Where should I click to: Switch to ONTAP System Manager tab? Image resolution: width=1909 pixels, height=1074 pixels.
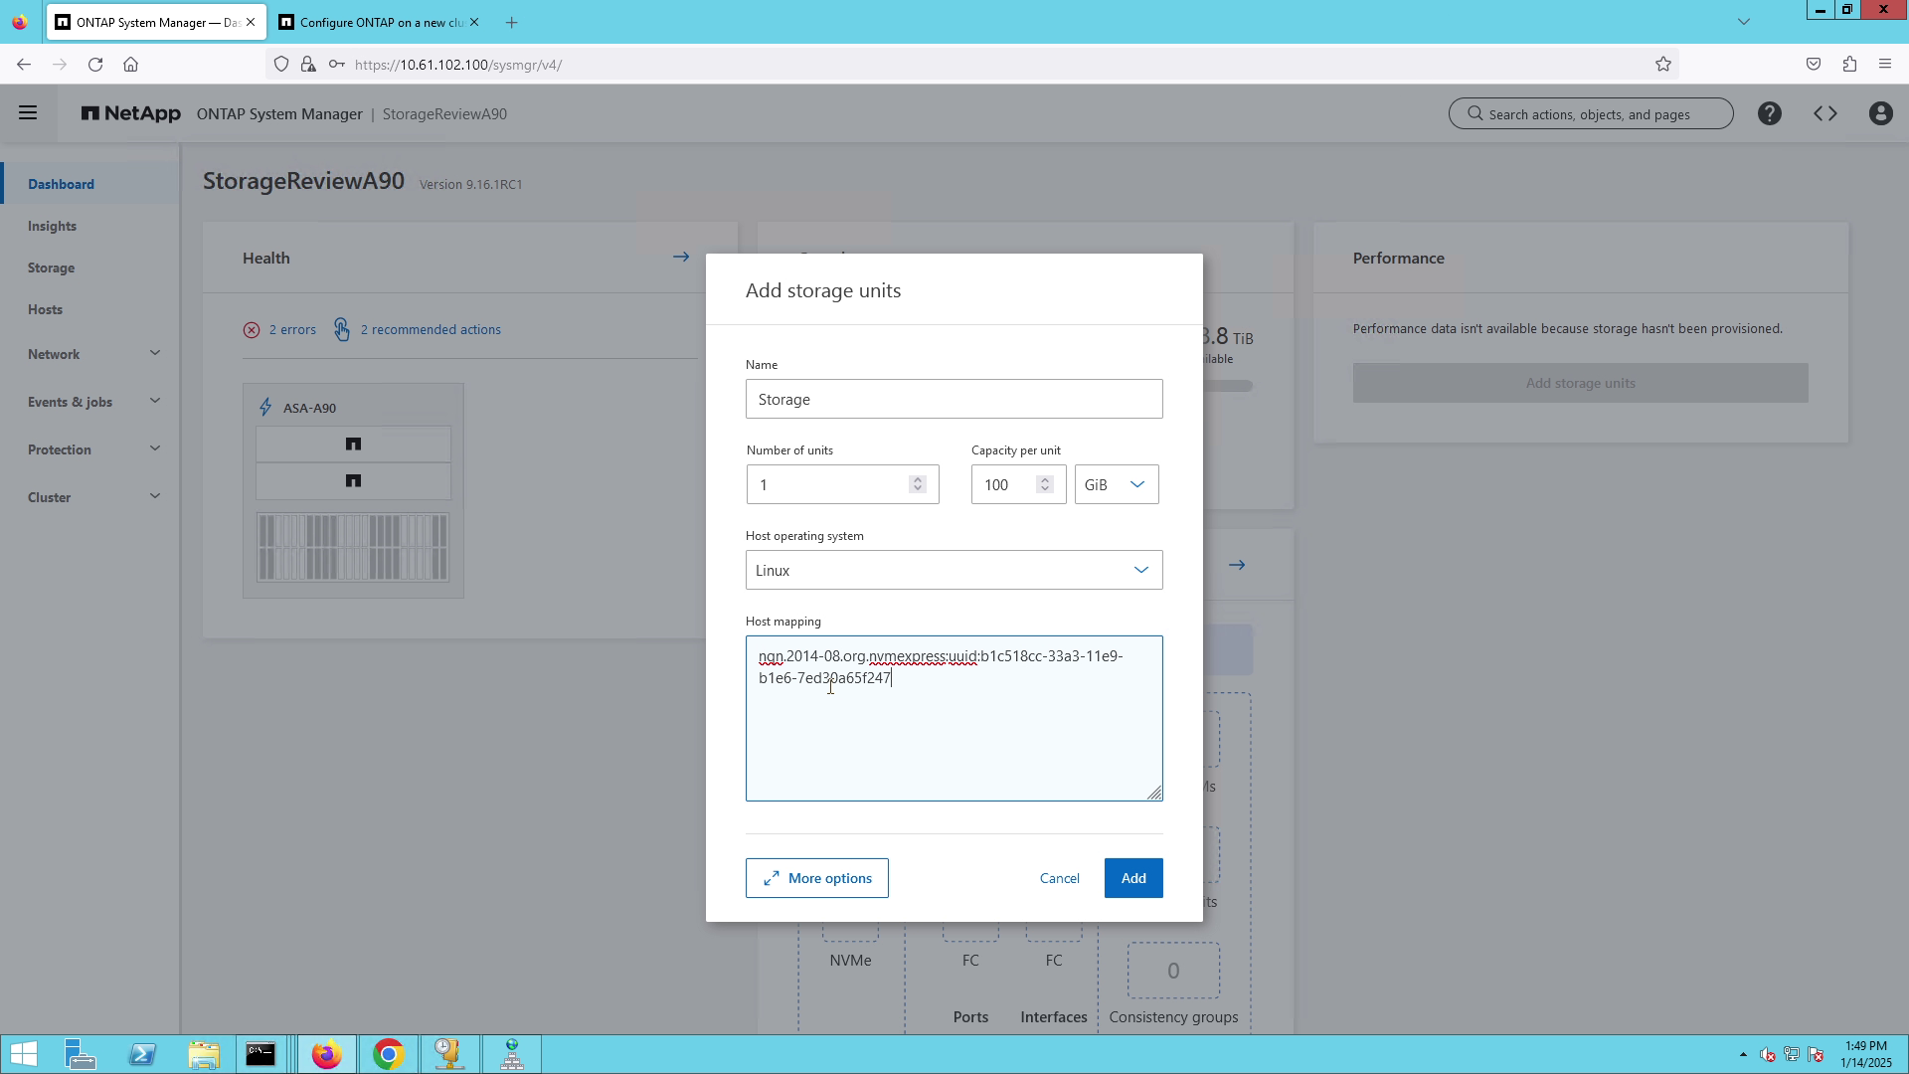click(157, 22)
